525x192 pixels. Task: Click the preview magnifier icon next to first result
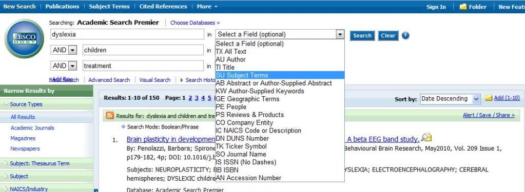click(x=426, y=137)
